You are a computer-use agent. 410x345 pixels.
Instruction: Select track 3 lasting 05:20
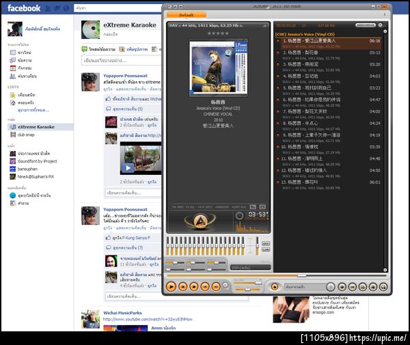tap(329, 67)
